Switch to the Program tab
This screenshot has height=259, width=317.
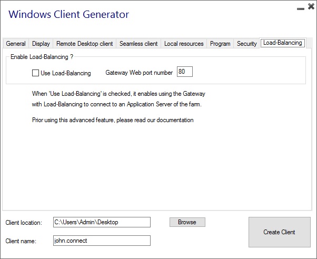[220, 44]
